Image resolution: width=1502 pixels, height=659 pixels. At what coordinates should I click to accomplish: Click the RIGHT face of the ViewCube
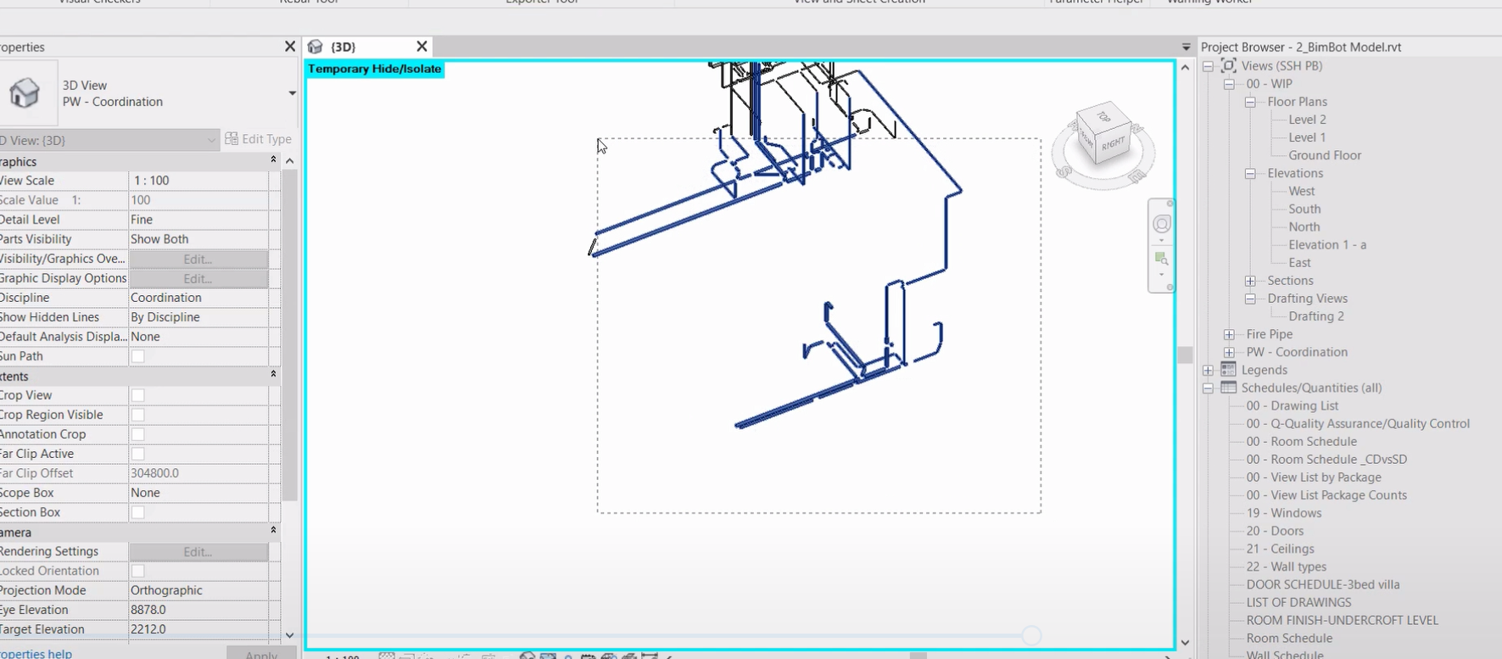click(1113, 145)
